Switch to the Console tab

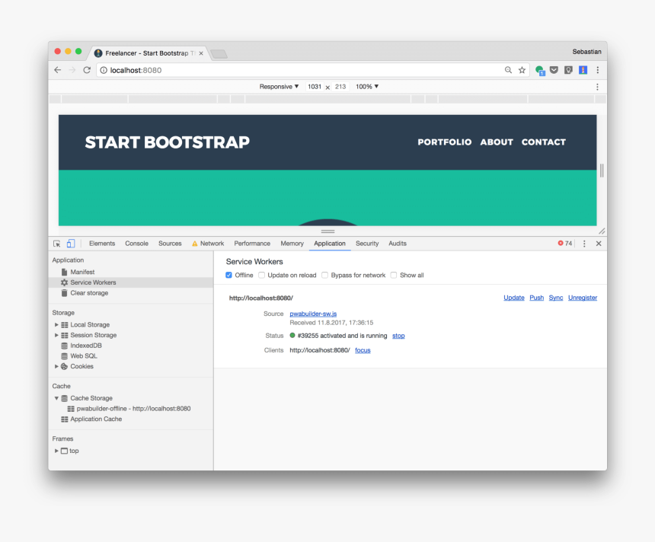click(x=136, y=244)
